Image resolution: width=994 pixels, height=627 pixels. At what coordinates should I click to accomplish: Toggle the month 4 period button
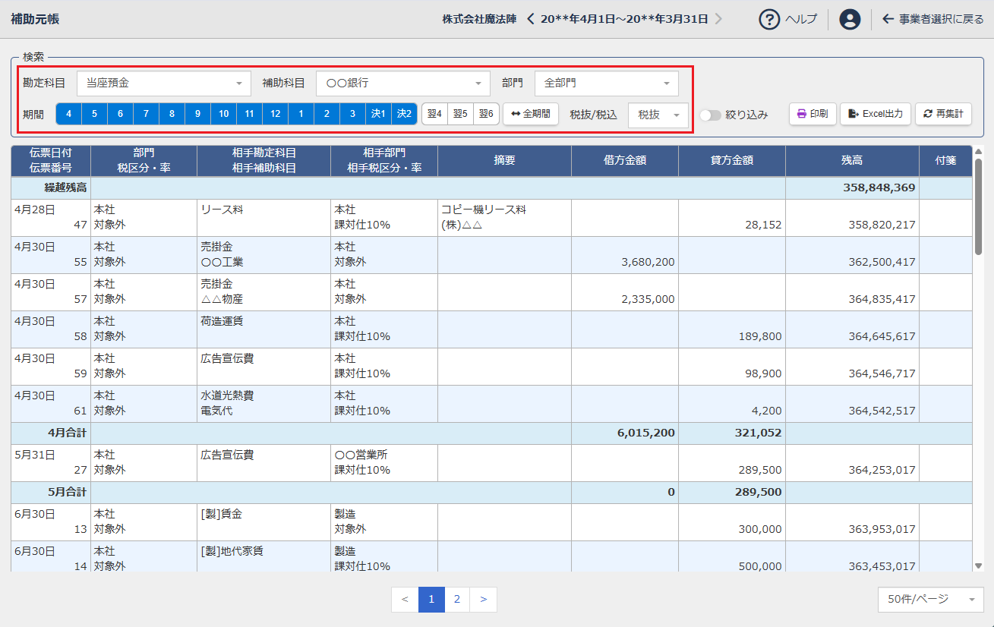click(x=69, y=114)
